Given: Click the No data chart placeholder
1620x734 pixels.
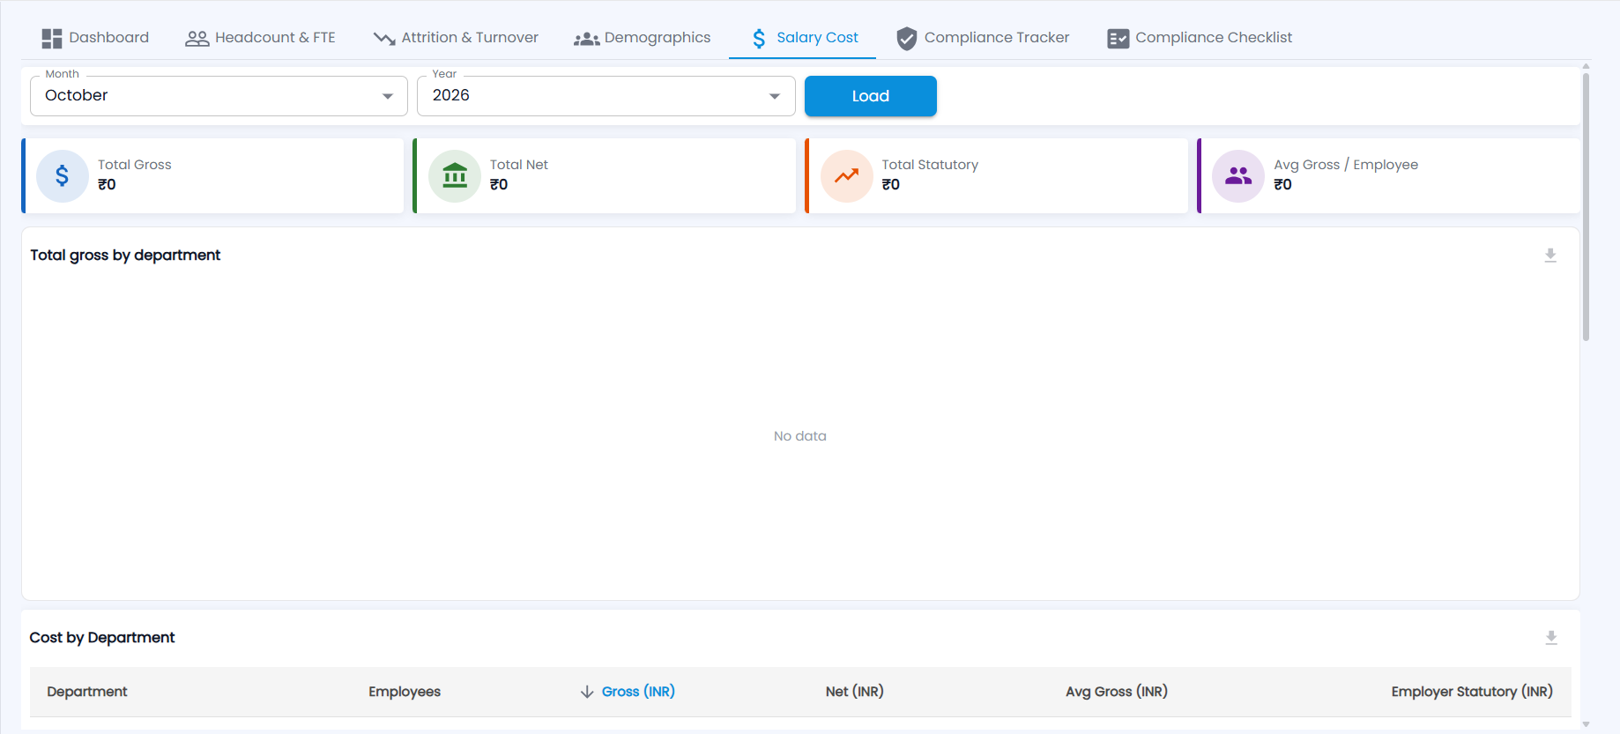Looking at the screenshot, I should [800, 436].
